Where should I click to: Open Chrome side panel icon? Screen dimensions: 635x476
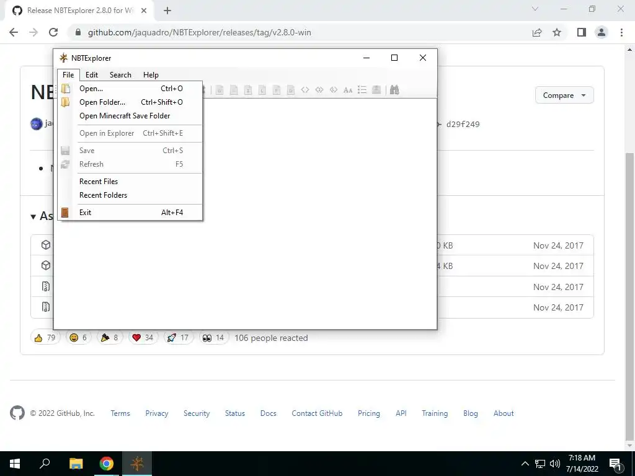coord(582,32)
